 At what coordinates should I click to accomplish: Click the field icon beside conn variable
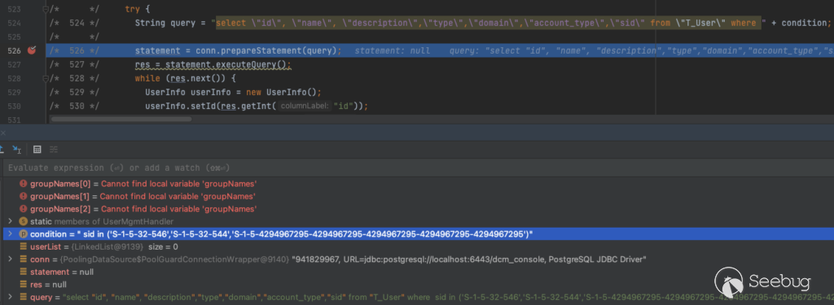coord(23,259)
